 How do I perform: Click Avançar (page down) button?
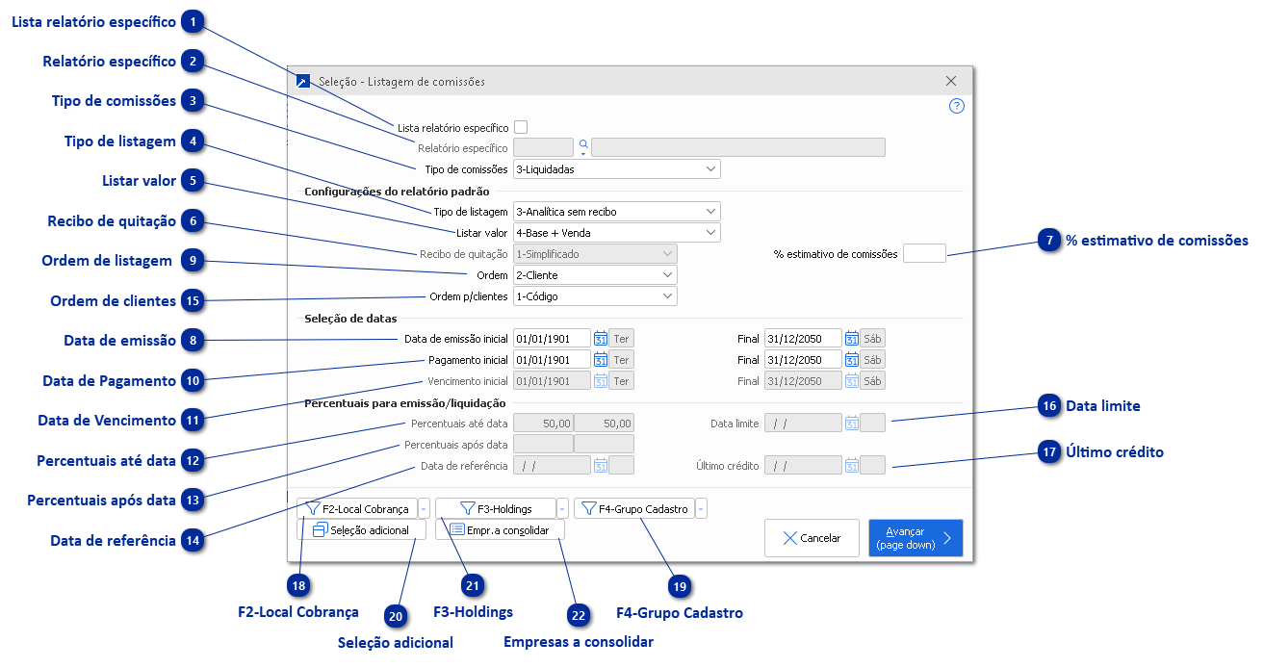(x=916, y=538)
